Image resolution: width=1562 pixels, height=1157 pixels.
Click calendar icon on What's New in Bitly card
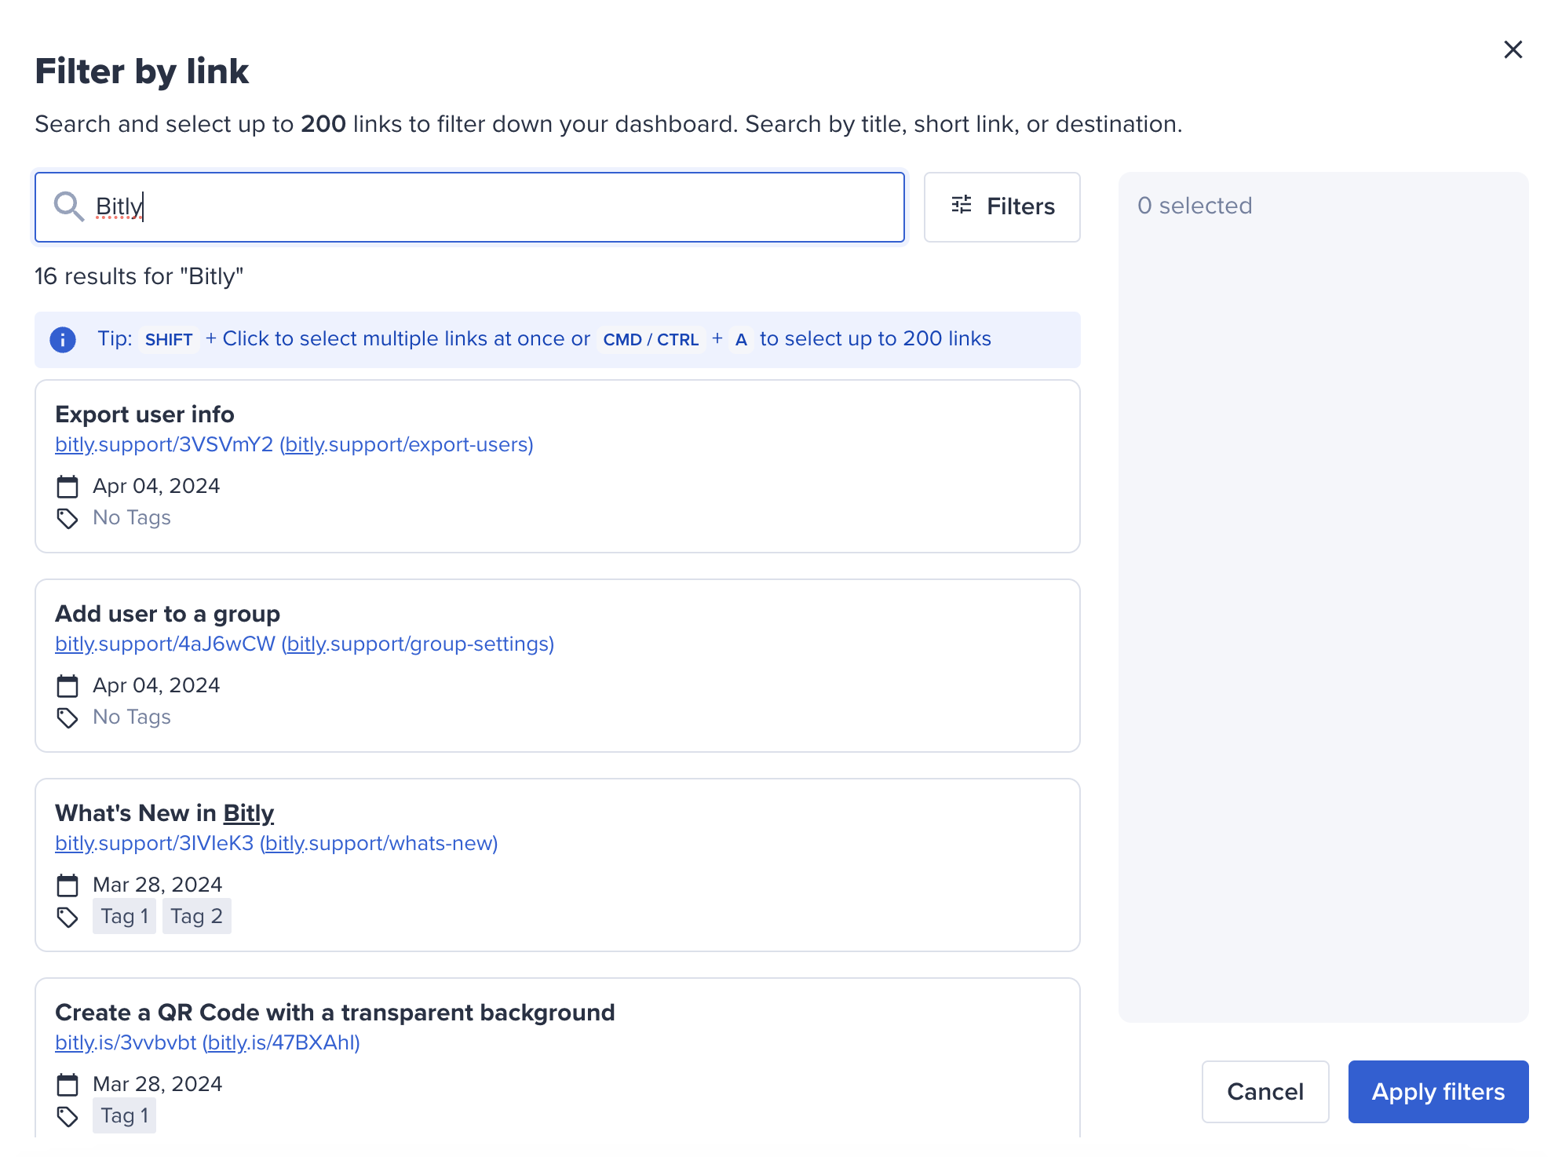point(68,885)
